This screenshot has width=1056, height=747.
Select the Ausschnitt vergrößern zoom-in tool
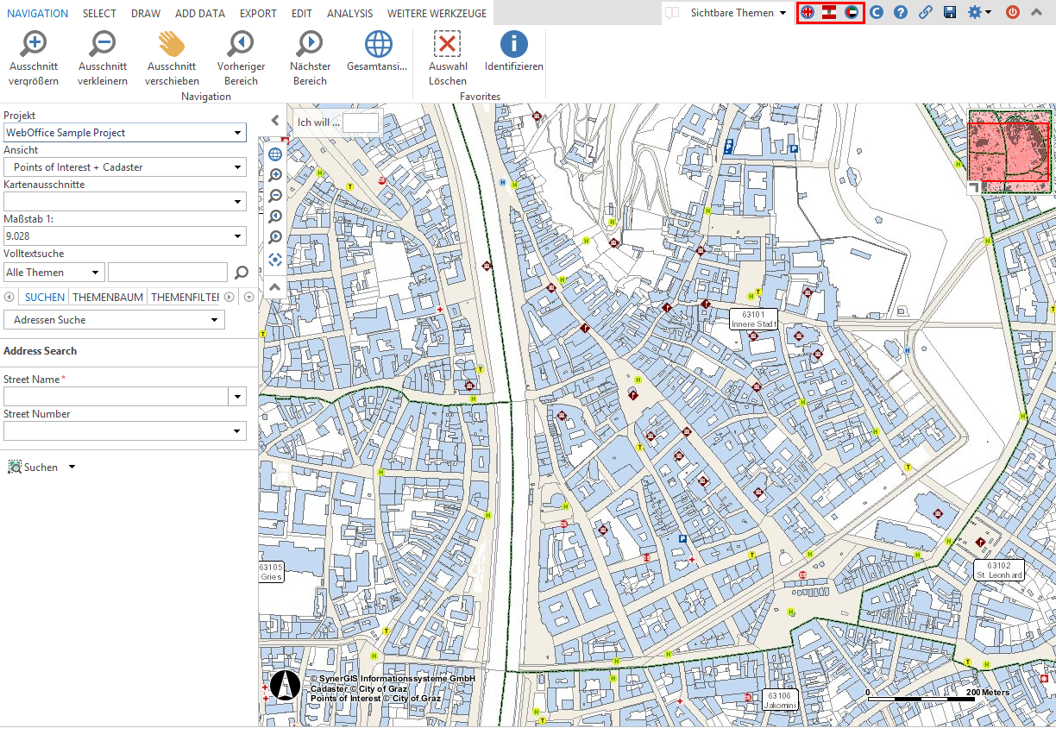pyautogui.click(x=34, y=52)
